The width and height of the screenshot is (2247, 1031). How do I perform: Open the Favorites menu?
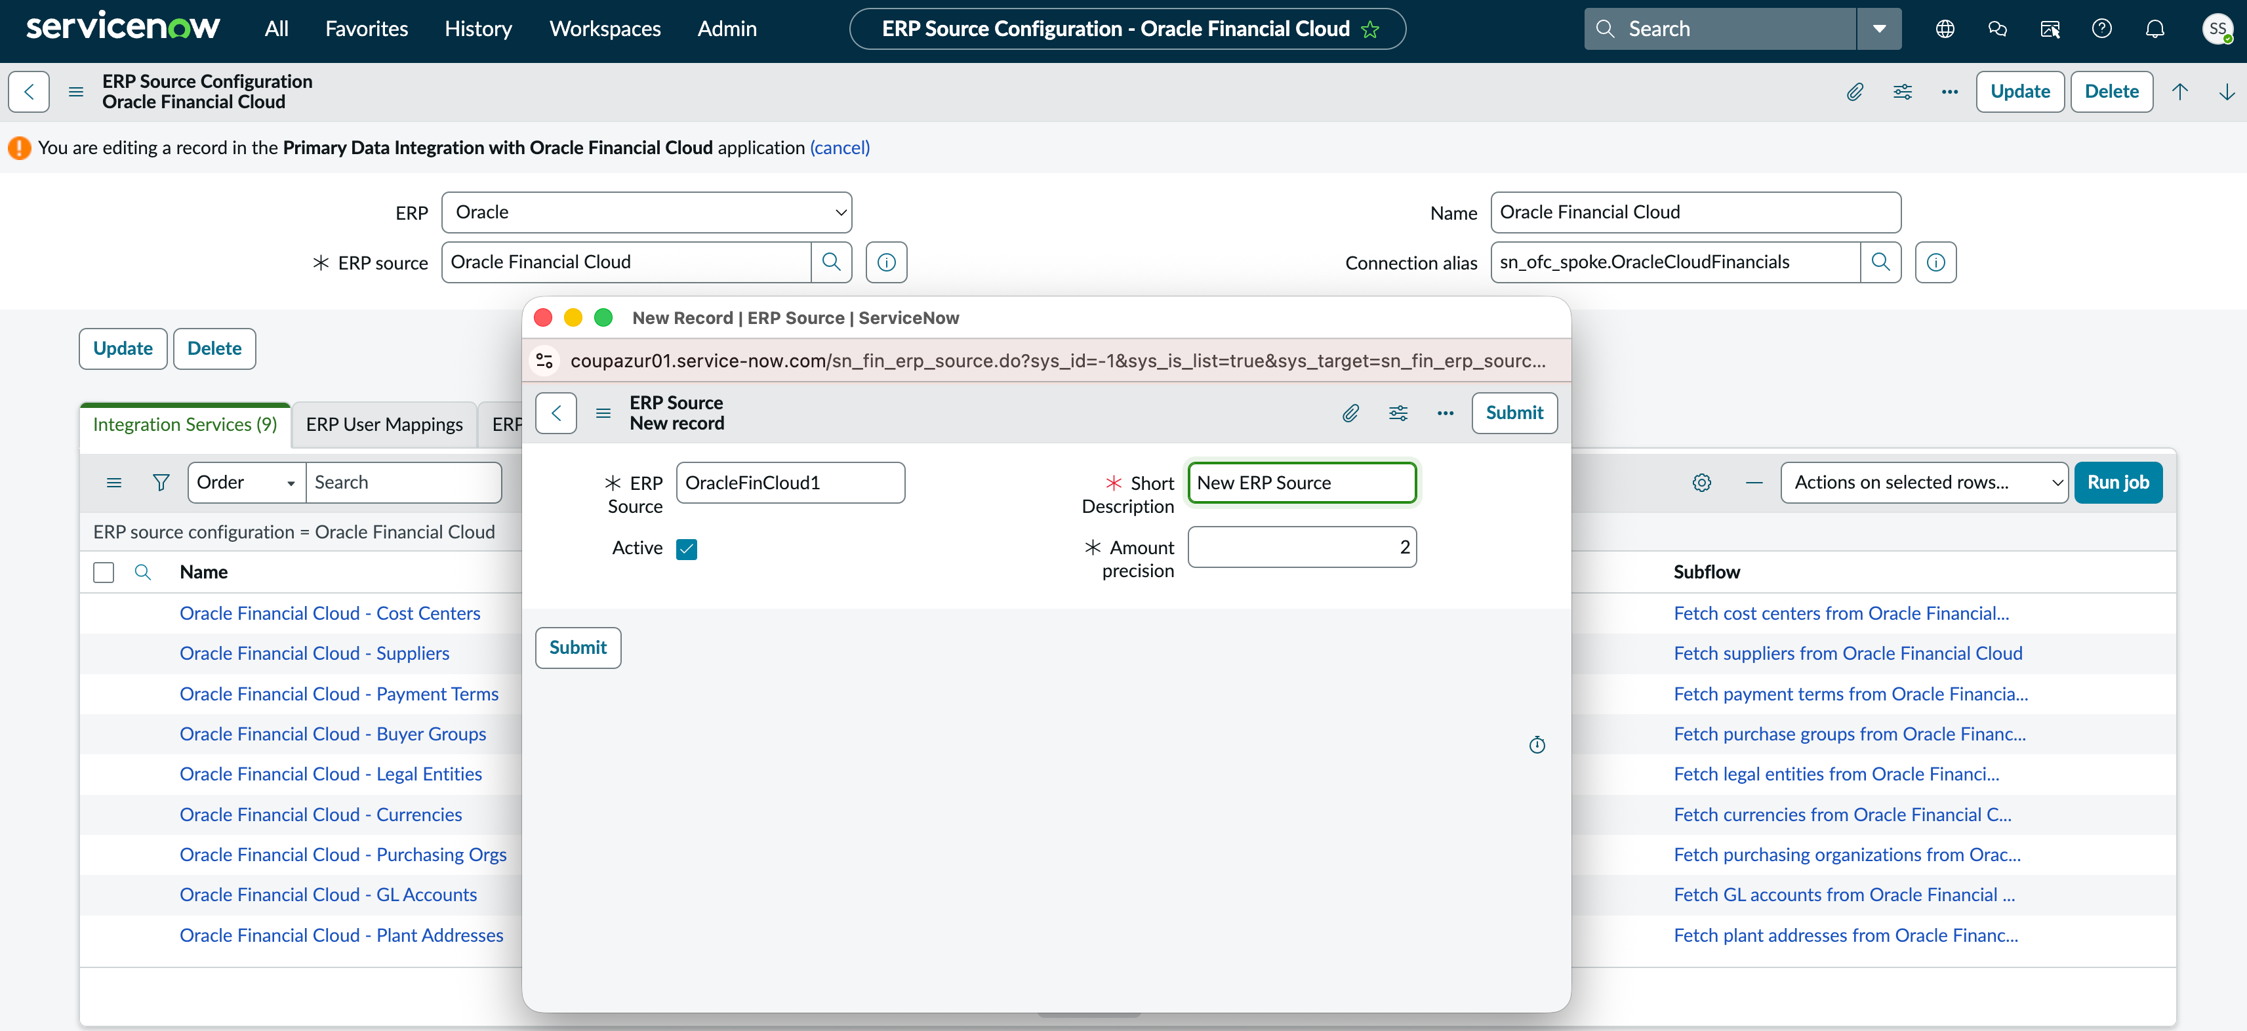click(367, 29)
